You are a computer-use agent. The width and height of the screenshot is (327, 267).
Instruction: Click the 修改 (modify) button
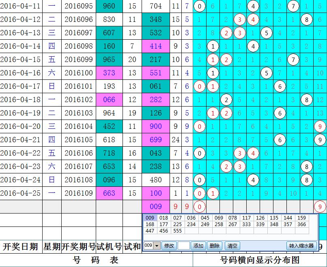click(x=168, y=246)
